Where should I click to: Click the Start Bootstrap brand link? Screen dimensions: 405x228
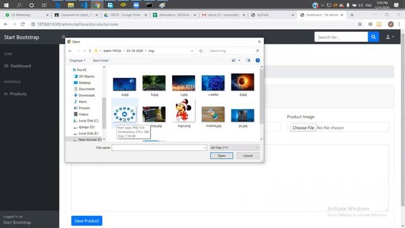(x=22, y=37)
